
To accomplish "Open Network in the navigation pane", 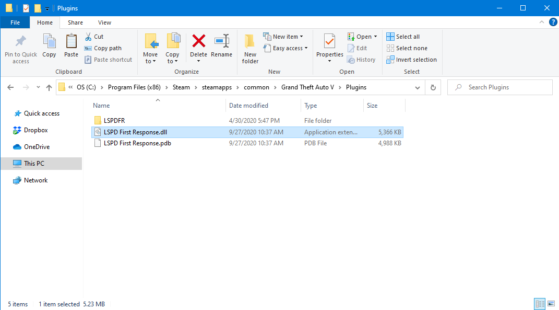I will pyautogui.click(x=30, y=180).
